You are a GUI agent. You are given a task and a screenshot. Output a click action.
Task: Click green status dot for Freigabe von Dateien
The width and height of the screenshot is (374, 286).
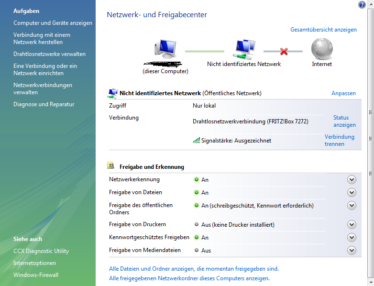pyautogui.click(x=197, y=192)
